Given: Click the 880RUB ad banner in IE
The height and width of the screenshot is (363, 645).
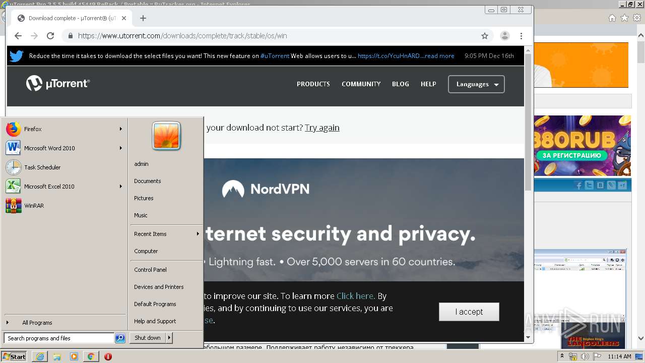Looking at the screenshot, I should pyautogui.click(x=583, y=146).
